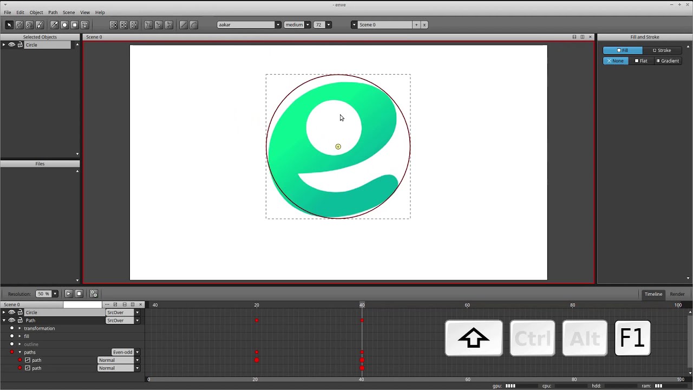Click the make segment curve icon
693x390 pixels.
[x=194, y=25]
